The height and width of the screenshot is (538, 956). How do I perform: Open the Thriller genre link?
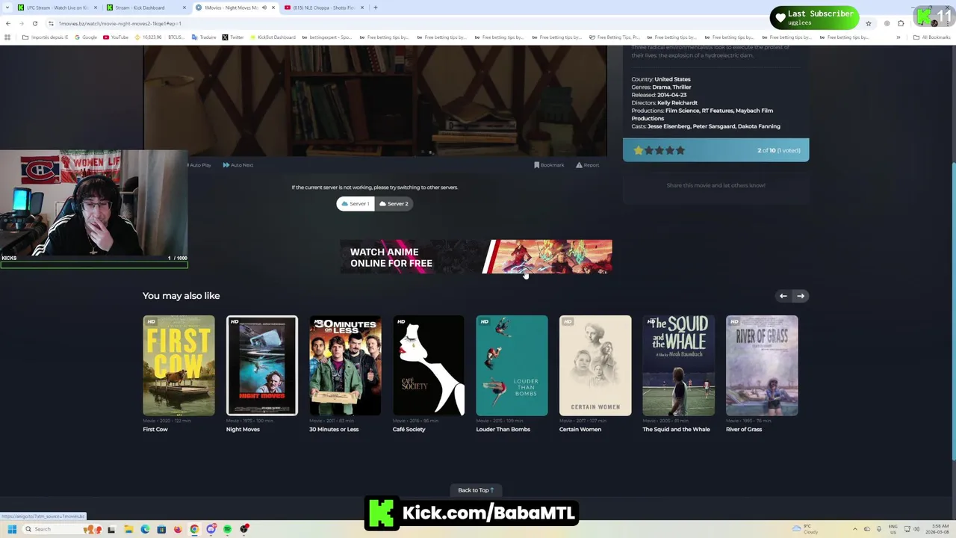[681, 87]
